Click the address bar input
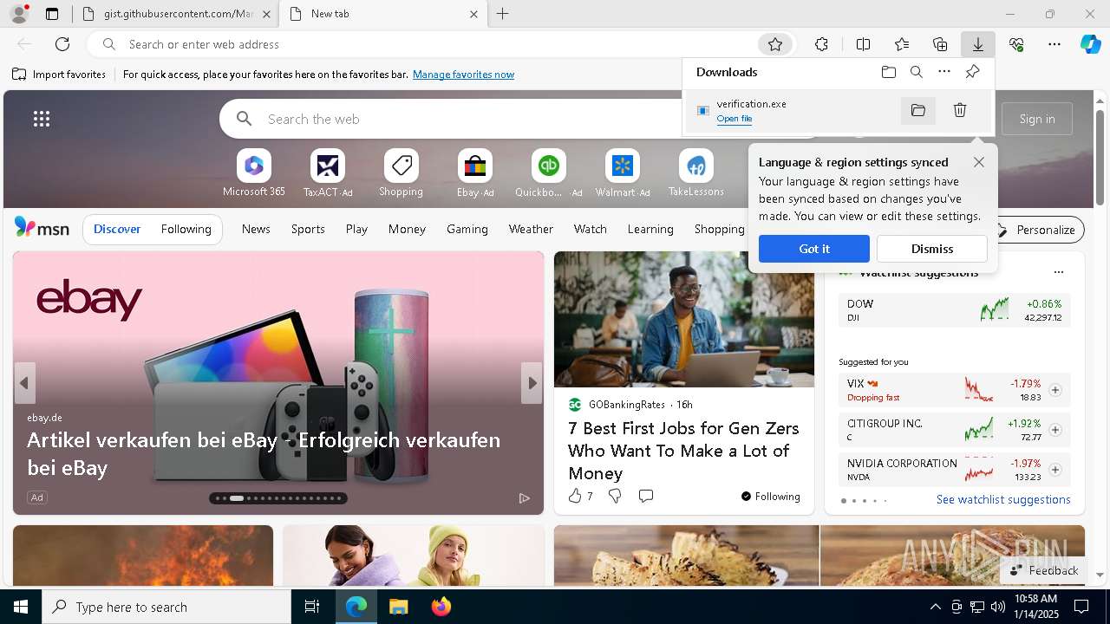1110x624 pixels. pyautogui.click(x=438, y=44)
